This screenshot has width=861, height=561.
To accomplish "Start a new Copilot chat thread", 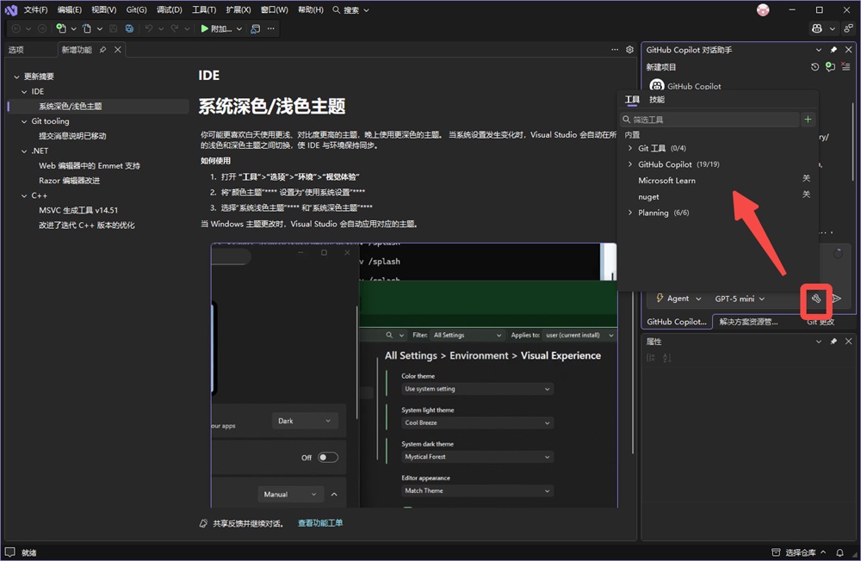I will pos(830,67).
